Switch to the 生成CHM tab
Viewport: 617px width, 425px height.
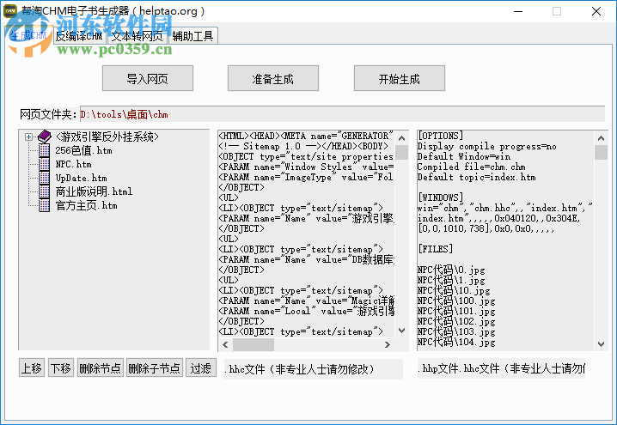click(28, 36)
